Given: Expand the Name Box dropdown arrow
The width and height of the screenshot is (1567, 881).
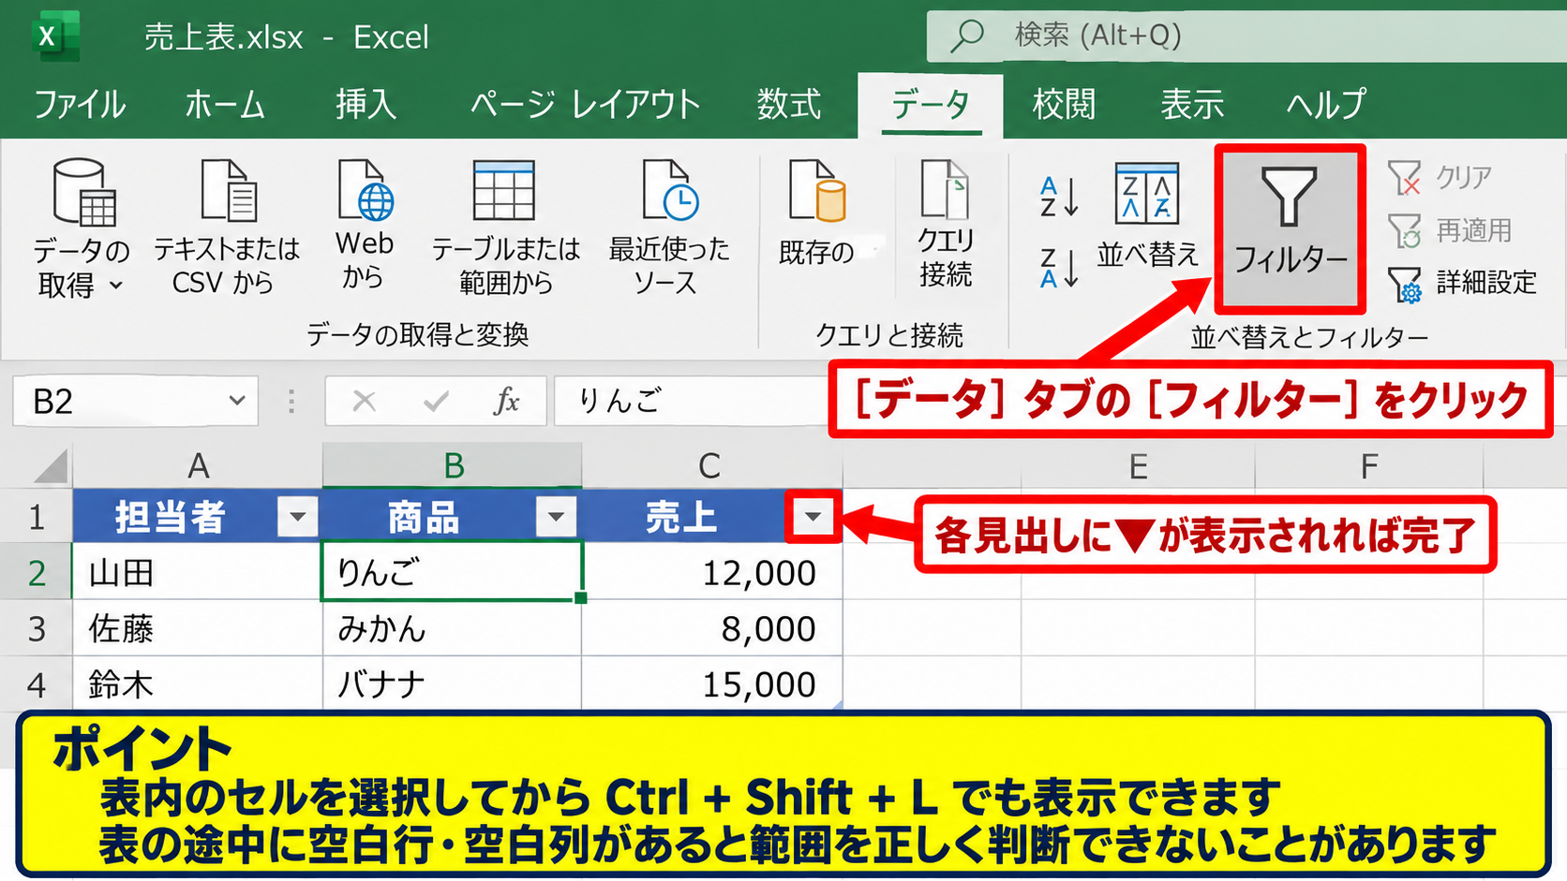Looking at the screenshot, I should click(x=236, y=401).
